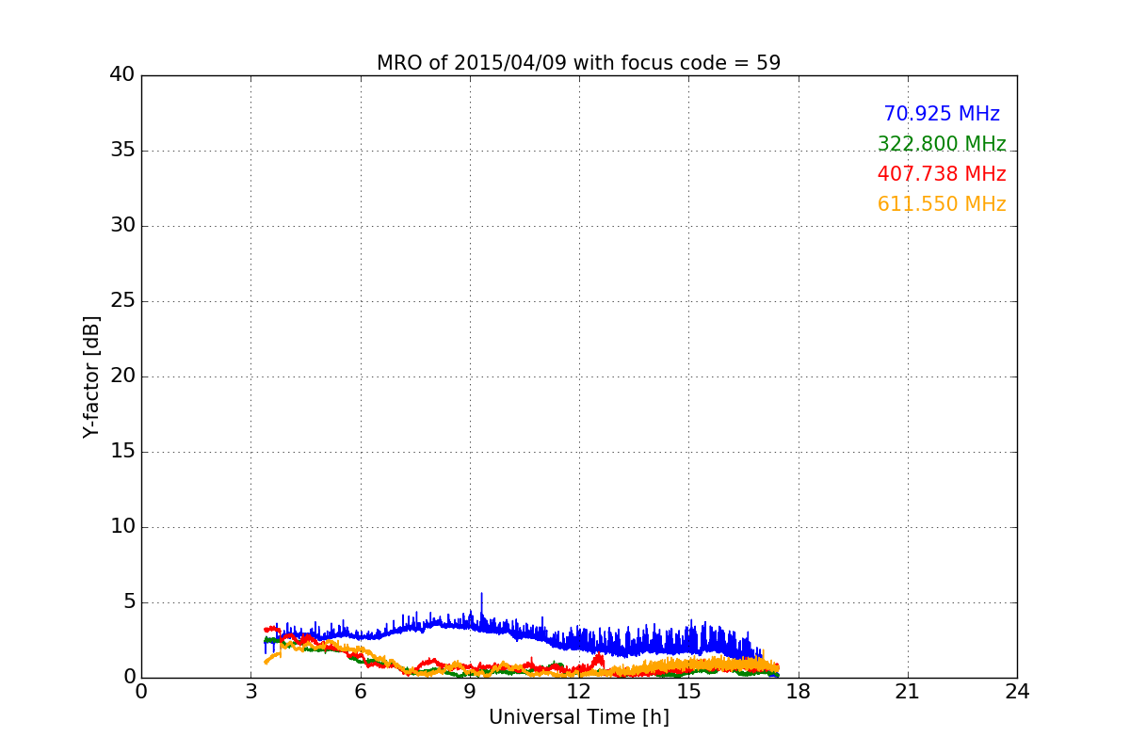The image size is (1130, 753).
Task: Click the x-axis tick label 18
Action: pos(798,692)
